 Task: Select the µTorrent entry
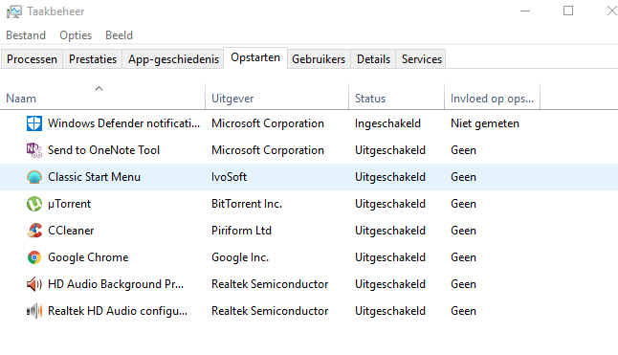[x=70, y=204]
